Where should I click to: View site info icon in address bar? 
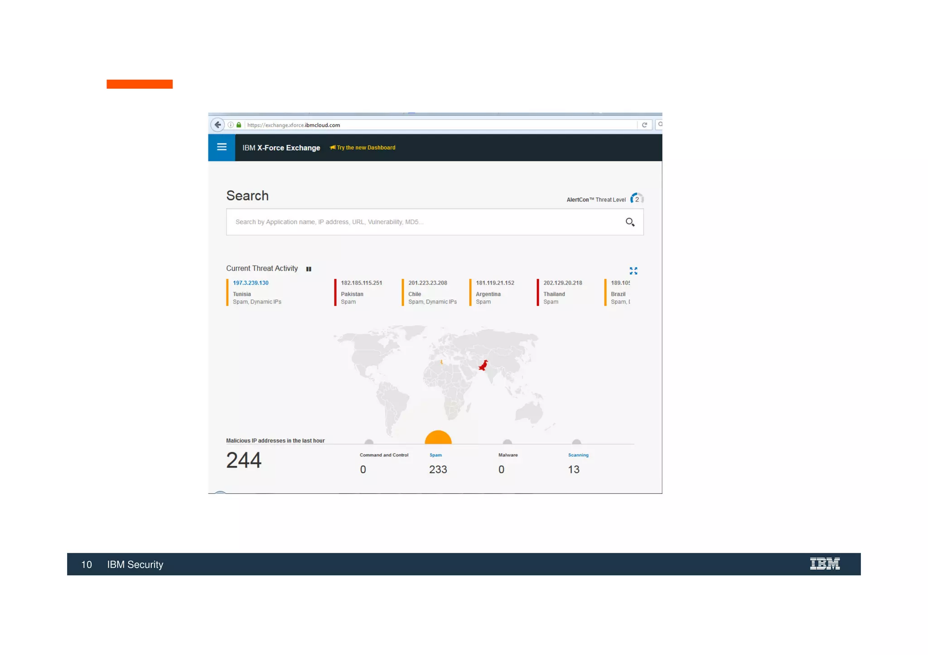coord(231,125)
